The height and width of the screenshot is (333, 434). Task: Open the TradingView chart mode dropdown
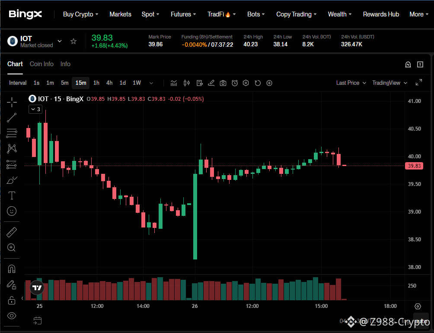[x=390, y=83]
